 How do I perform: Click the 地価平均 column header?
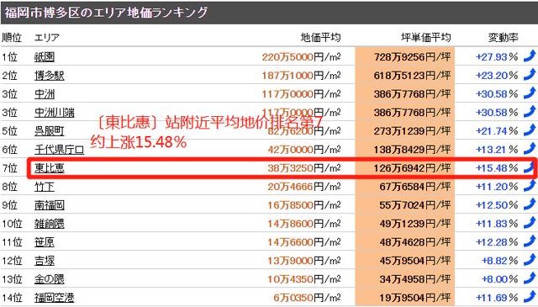point(321,38)
